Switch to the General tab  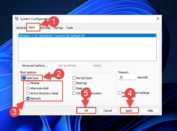[21, 28]
